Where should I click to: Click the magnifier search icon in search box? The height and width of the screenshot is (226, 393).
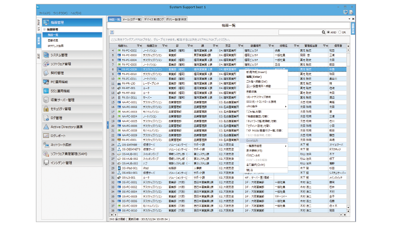click(323, 32)
